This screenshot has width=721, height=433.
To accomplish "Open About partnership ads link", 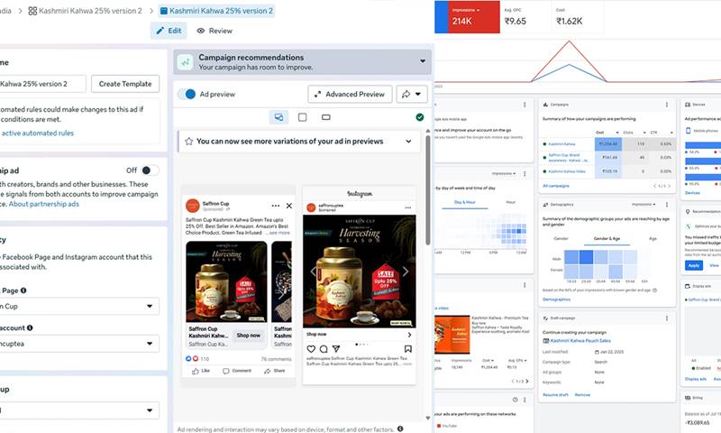I will click(x=43, y=204).
